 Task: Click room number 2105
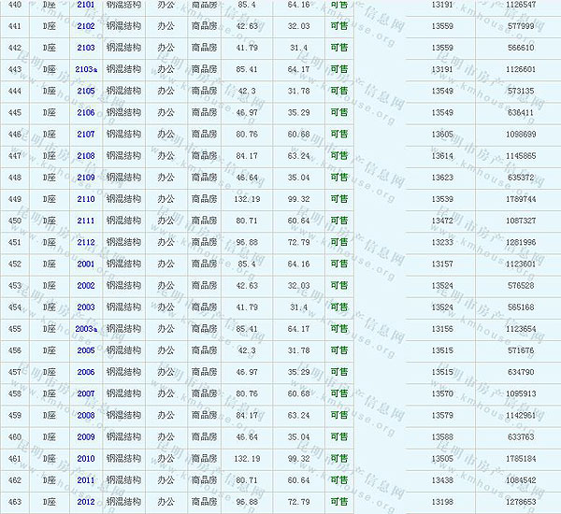(x=86, y=92)
